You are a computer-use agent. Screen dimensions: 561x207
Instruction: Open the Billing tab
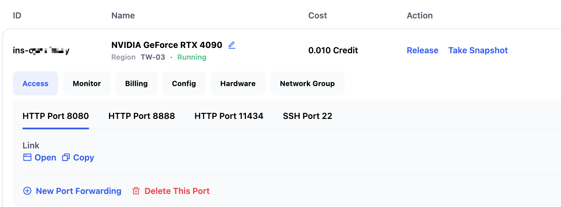tap(136, 83)
